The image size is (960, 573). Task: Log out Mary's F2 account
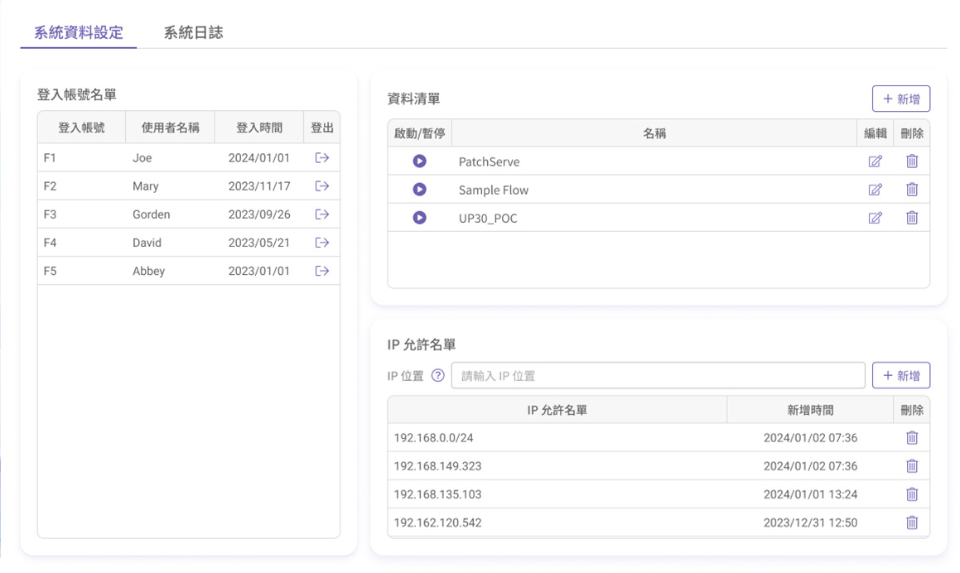[322, 186]
